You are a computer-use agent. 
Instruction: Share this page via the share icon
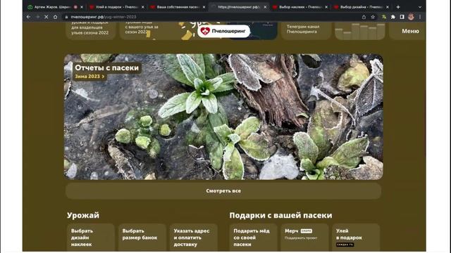pyautogui.click(x=364, y=17)
